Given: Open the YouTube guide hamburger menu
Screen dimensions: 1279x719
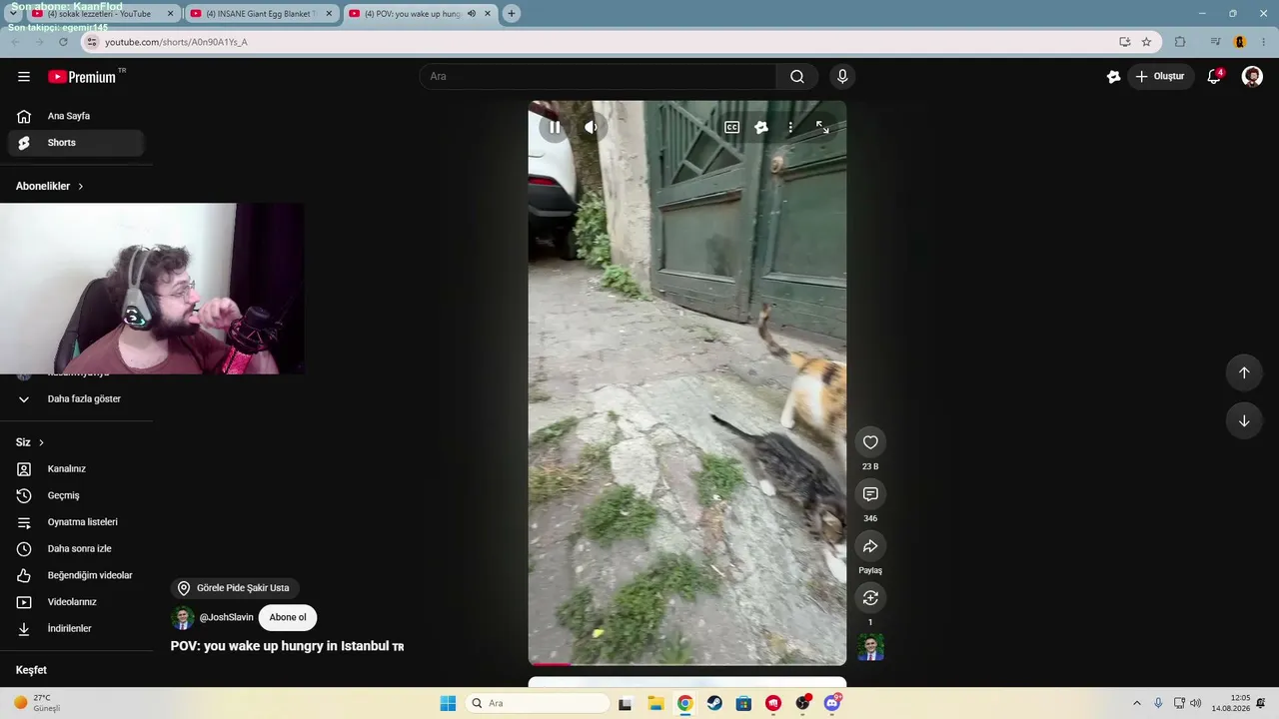Looking at the screenshot, I should click(x=24, y=77).
